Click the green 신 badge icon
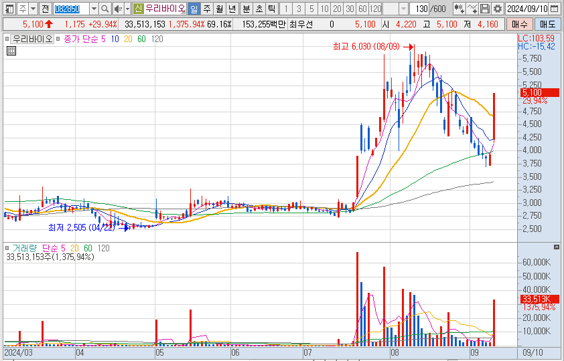 pos(138,9)
